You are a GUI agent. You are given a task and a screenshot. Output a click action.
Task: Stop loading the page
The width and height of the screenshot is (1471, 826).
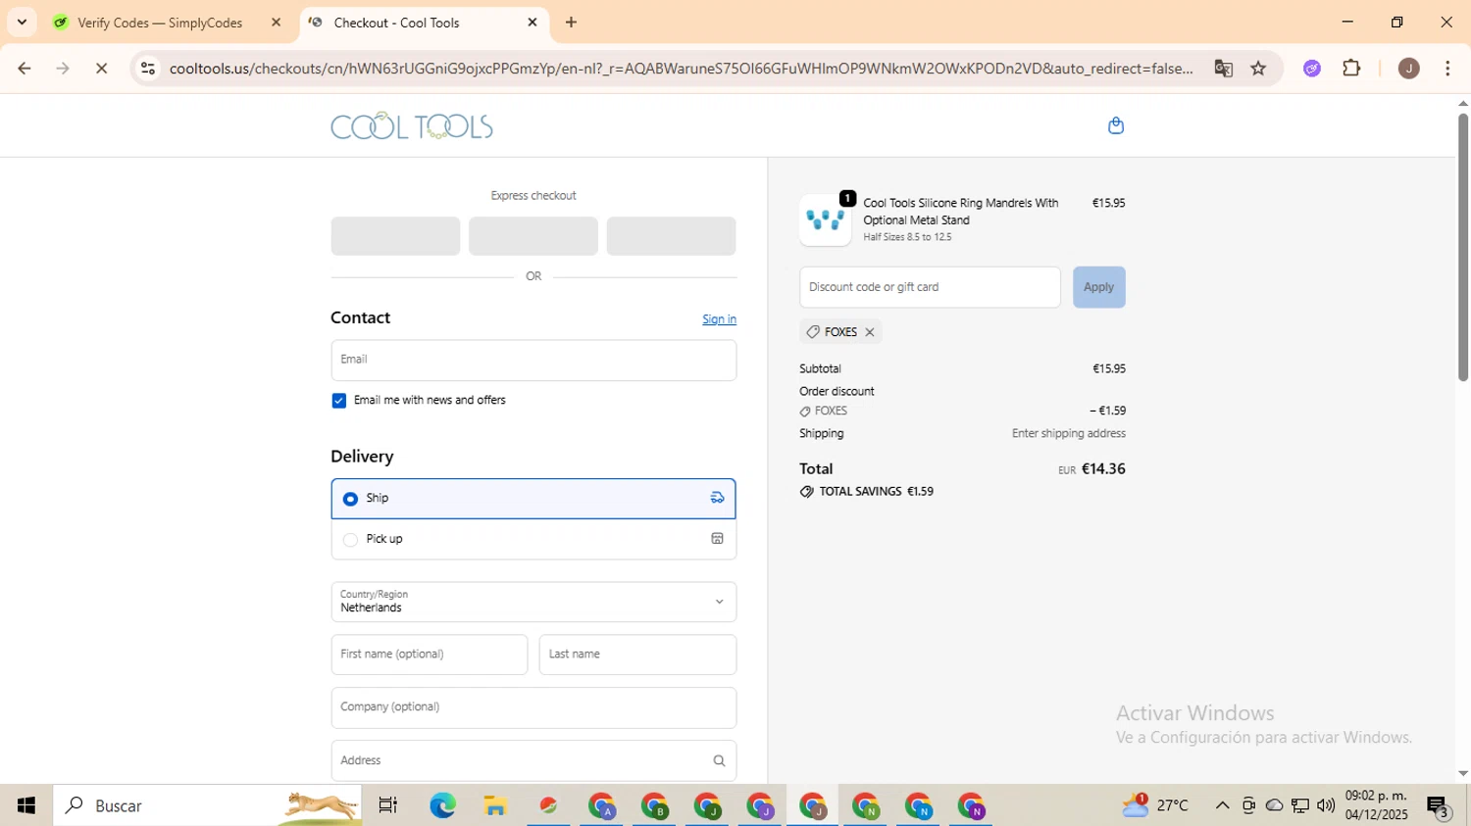point(101,69)
